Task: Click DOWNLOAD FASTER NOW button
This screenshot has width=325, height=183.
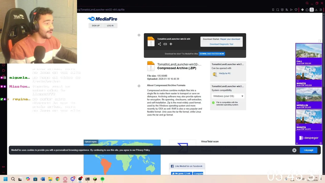Action: point(212,54)
